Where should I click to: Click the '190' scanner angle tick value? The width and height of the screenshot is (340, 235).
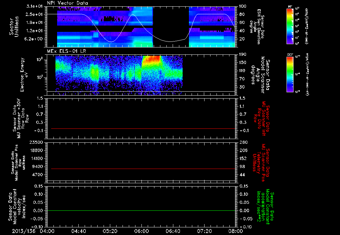pyautogui.click(x=243, y=54)
